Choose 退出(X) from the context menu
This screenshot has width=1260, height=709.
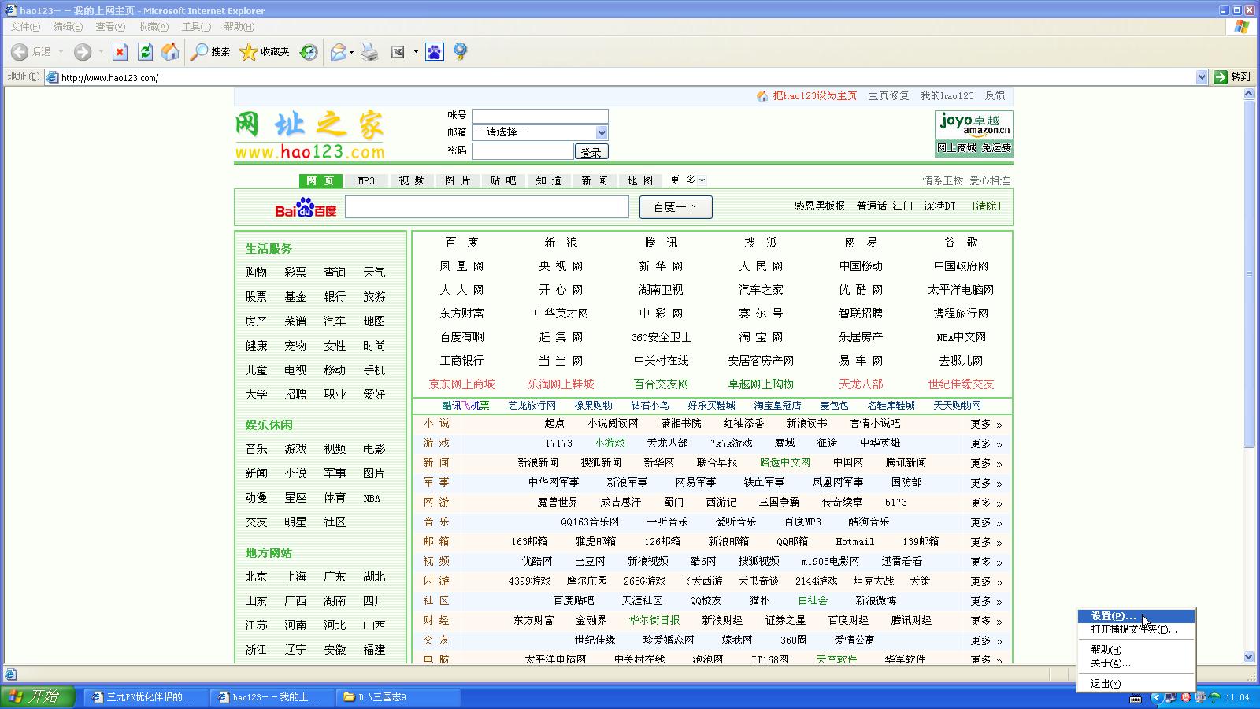[x=1106, y=684]
